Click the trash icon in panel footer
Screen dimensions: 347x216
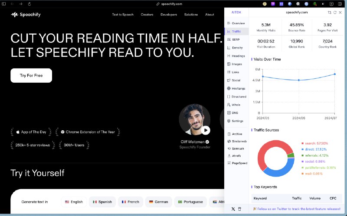click(240, 209)
